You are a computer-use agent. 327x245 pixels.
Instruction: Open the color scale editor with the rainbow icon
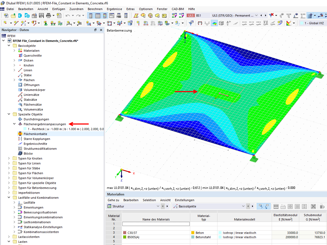[289, 23]
